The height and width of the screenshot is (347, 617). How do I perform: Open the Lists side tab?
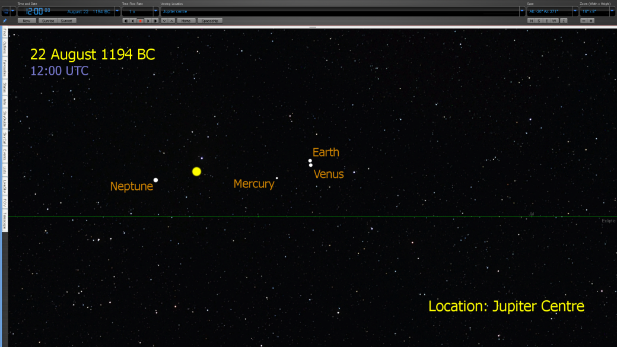(5, 170)
